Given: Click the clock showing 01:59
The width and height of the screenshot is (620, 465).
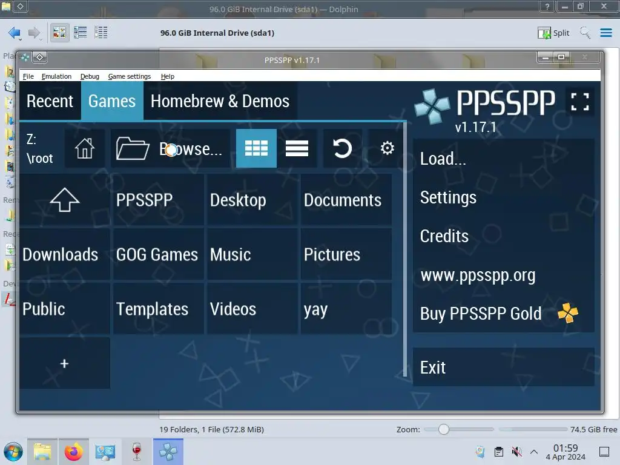Looking at the screenshot, I should pos(566,452).
